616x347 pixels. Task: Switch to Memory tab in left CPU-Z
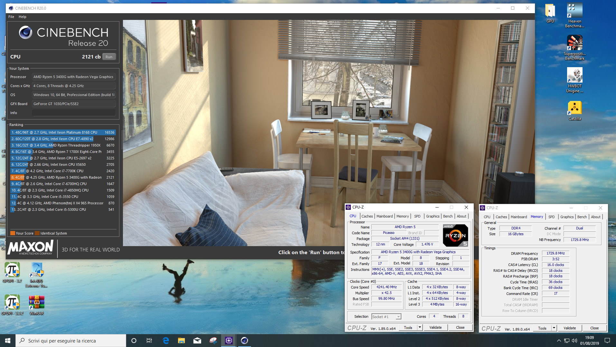pyautogui.click(x=403, y=216)
